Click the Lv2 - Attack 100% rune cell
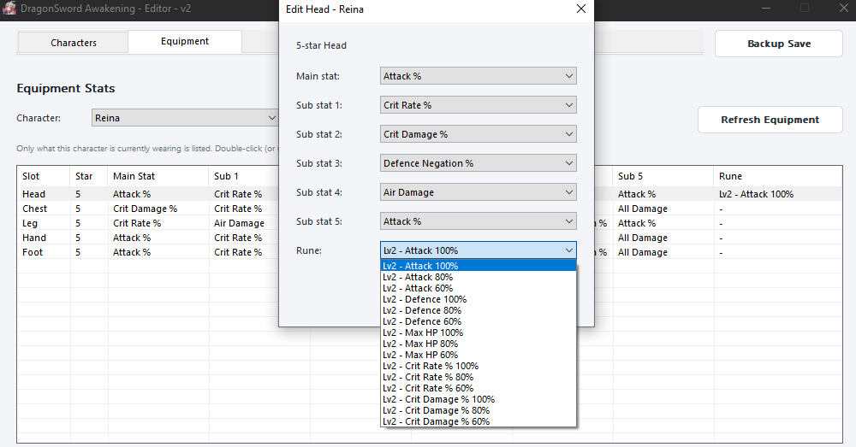Screen dimensions: 856x447 pyautogui.click(x=756, y=194)
